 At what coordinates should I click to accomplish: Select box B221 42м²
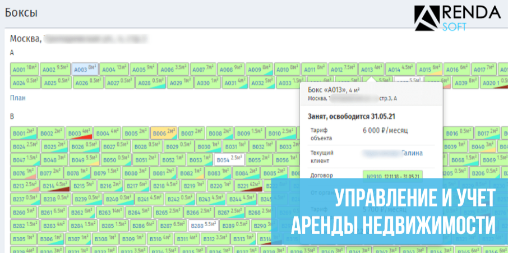(249, 186)
